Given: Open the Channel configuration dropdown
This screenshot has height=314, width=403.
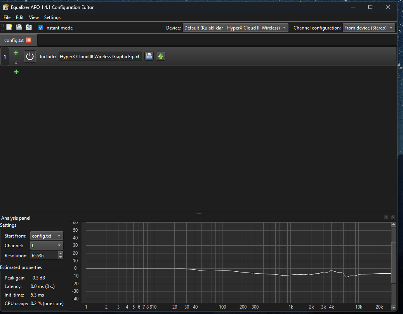Looking at the screenshot, I should point(369,28).
